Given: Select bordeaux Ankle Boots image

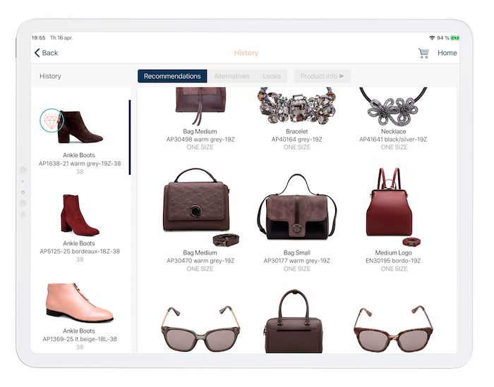Looking at the screenshot, I should pyautogui.click(x=80, y=215).
